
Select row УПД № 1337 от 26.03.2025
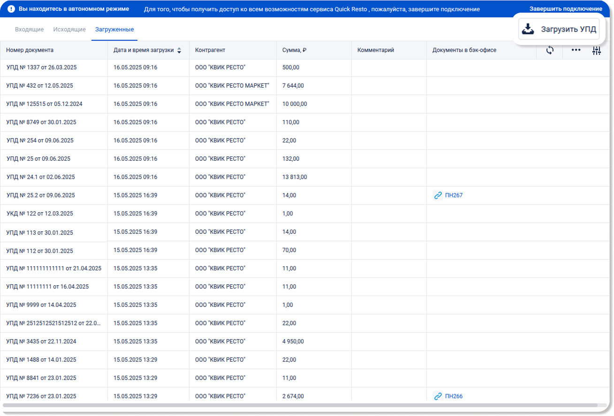[x=42, y=67]
